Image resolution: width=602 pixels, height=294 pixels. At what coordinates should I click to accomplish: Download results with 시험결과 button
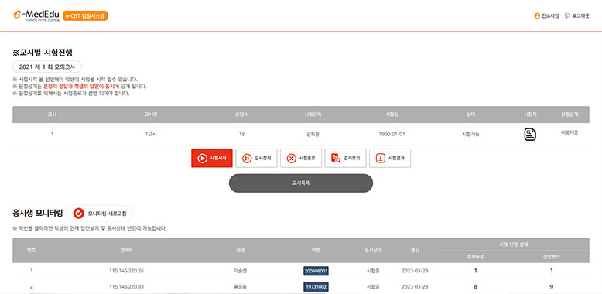(x=390, y=158)
